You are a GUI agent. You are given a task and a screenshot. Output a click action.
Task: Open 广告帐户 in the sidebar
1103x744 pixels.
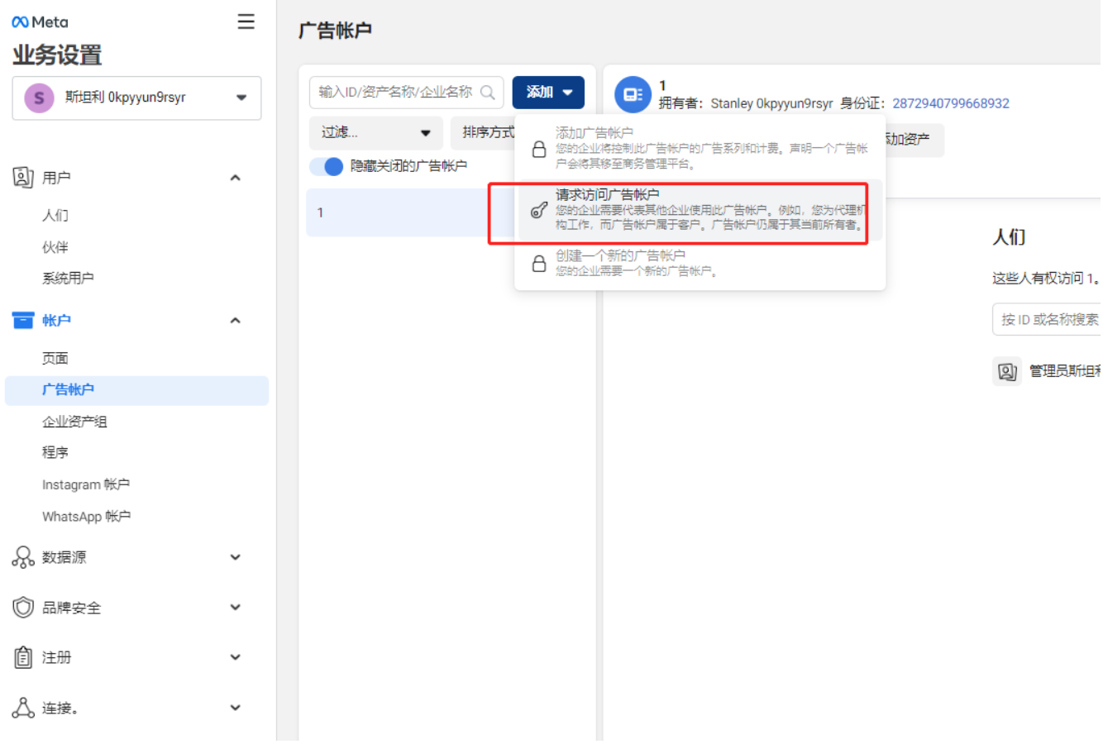click(69, 389)
